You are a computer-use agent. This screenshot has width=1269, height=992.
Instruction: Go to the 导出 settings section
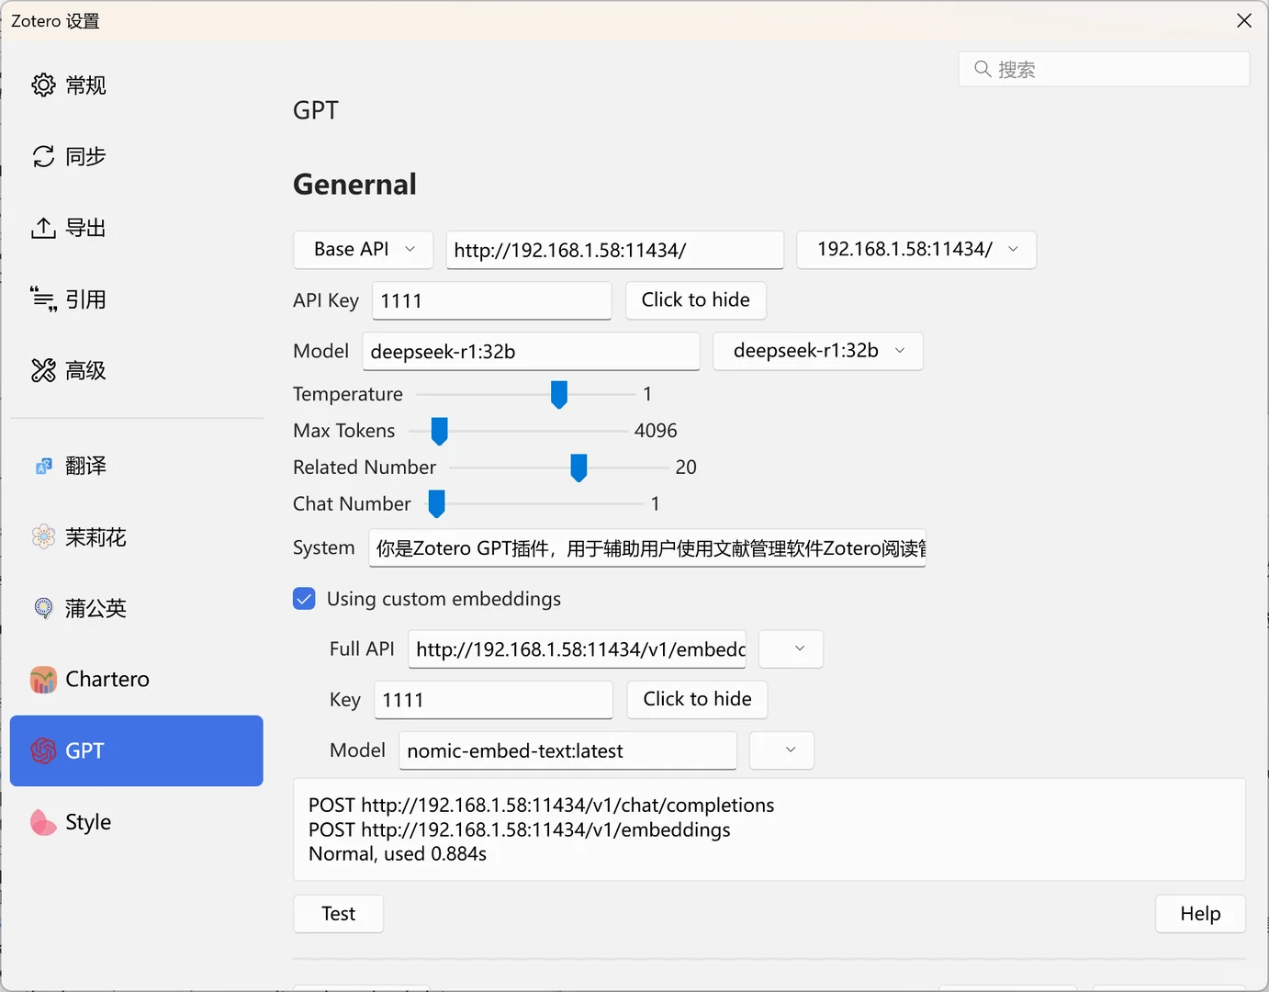tap(137, 228)
